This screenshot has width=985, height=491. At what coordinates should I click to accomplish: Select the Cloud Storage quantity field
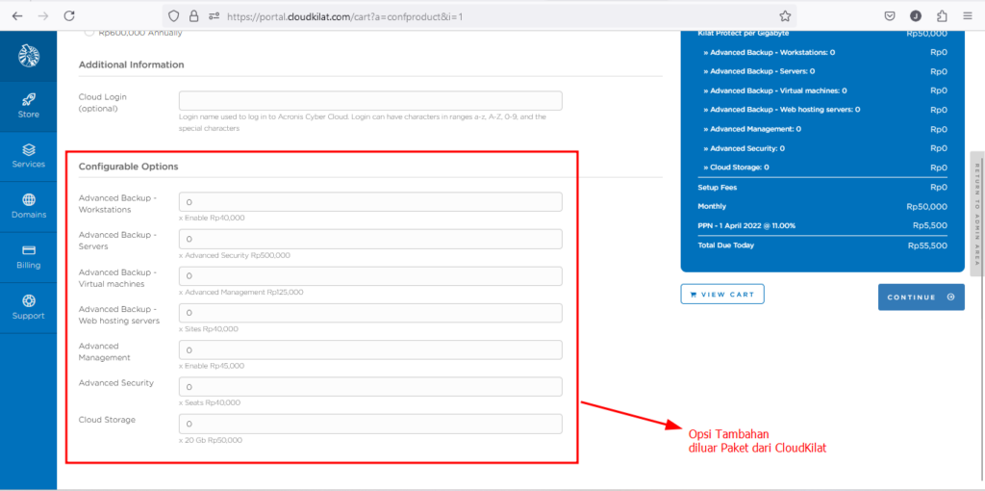(370, 424)
